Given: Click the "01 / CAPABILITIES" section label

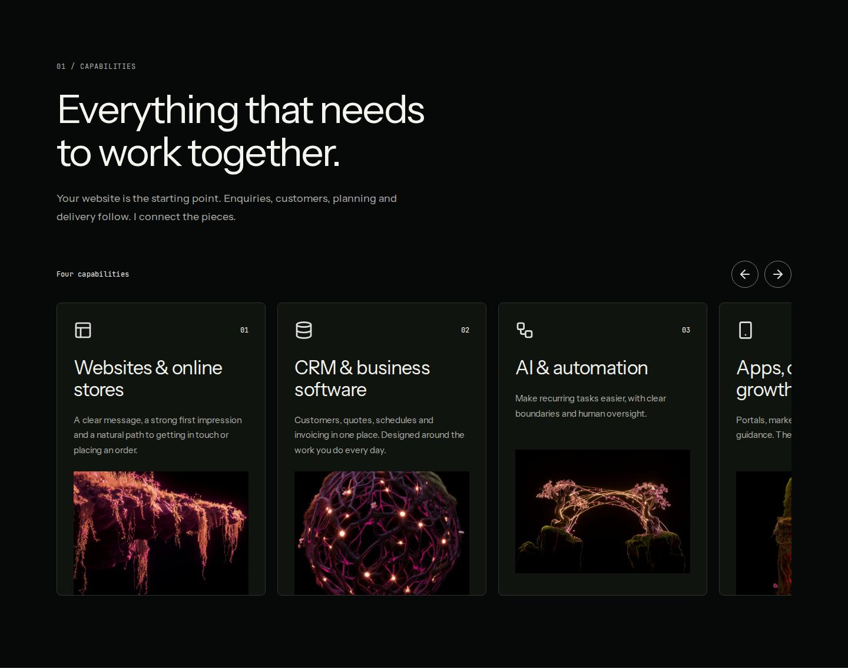Looking at the screenshot, I should [96, 67].
